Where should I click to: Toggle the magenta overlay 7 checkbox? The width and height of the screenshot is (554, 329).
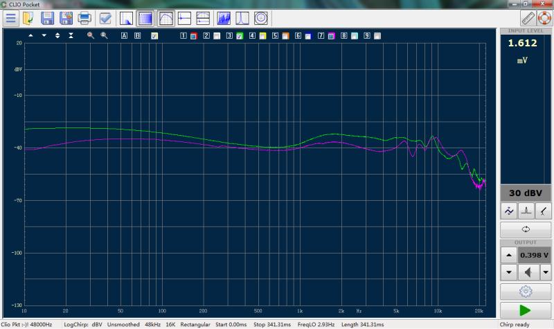332,36
